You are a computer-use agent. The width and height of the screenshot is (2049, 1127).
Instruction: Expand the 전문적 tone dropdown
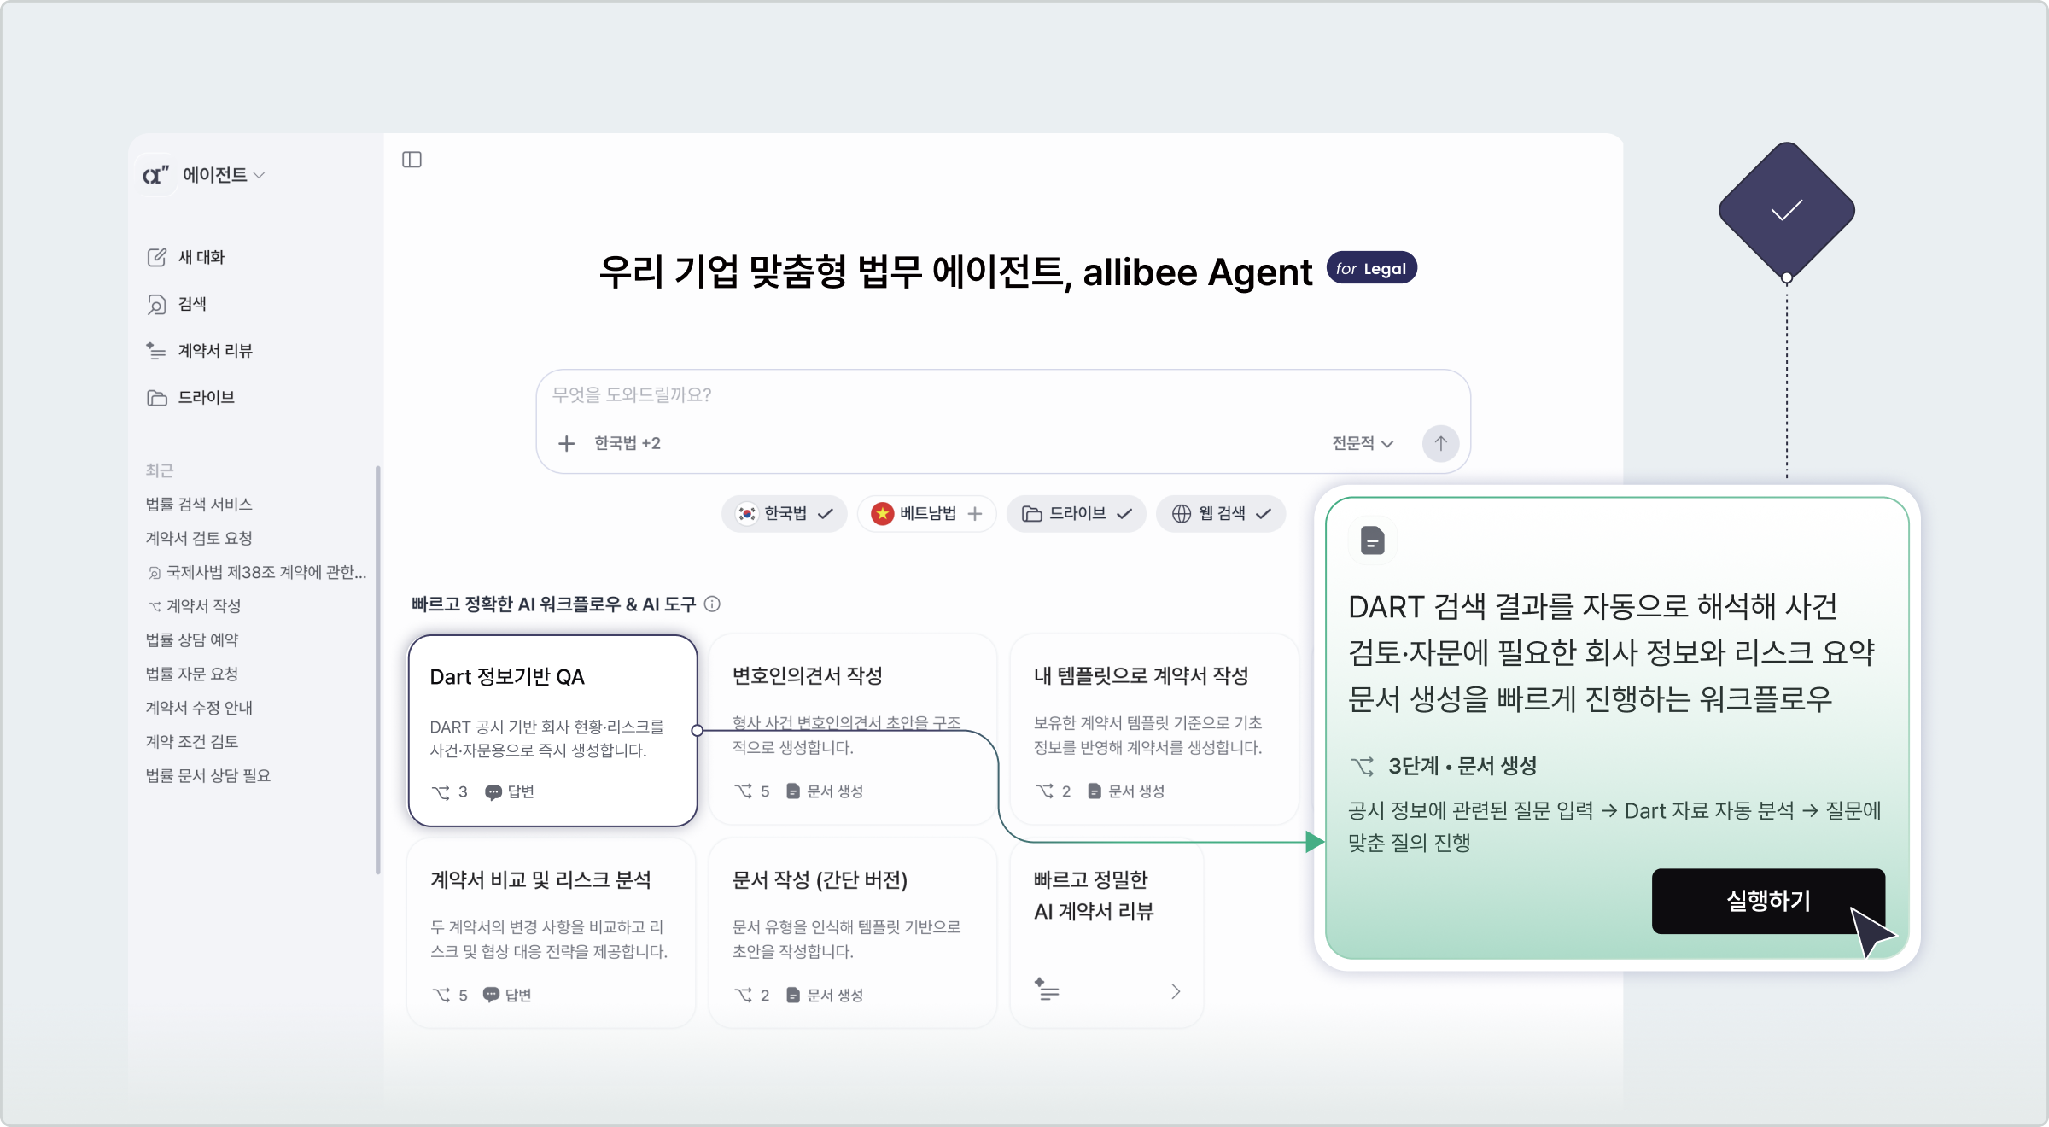[1363, 443]
